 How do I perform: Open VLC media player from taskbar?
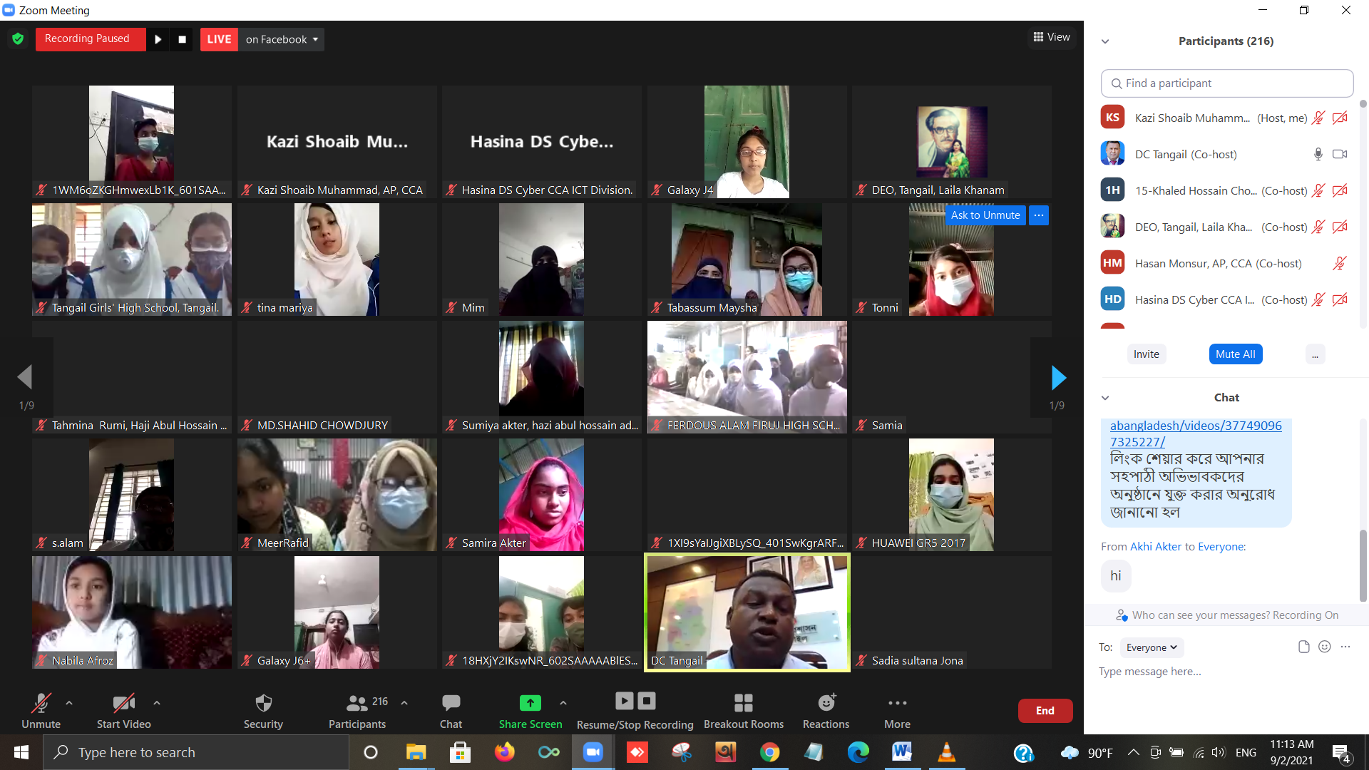pyautogui.click(x=946, y=752)
